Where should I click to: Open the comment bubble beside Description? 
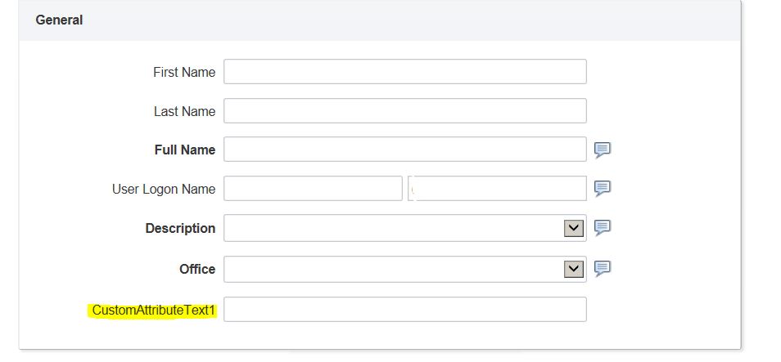pos(603,228)
